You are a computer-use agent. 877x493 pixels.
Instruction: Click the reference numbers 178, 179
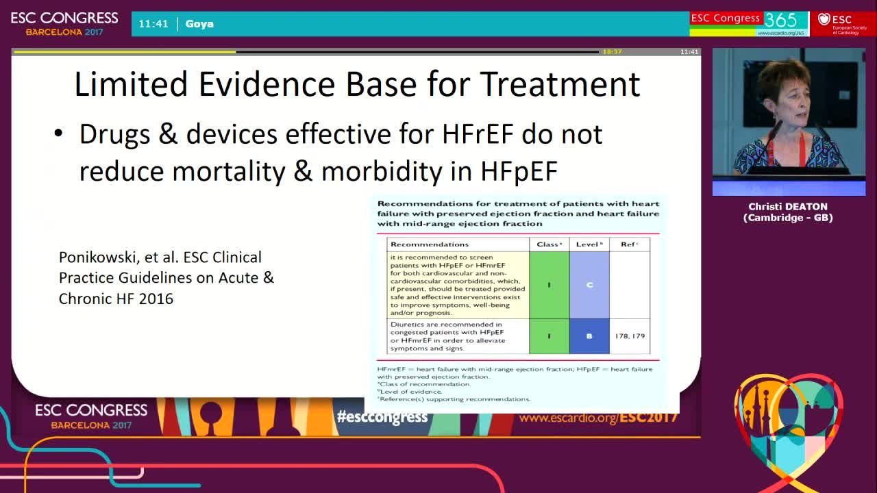click(x=630, y=336)
